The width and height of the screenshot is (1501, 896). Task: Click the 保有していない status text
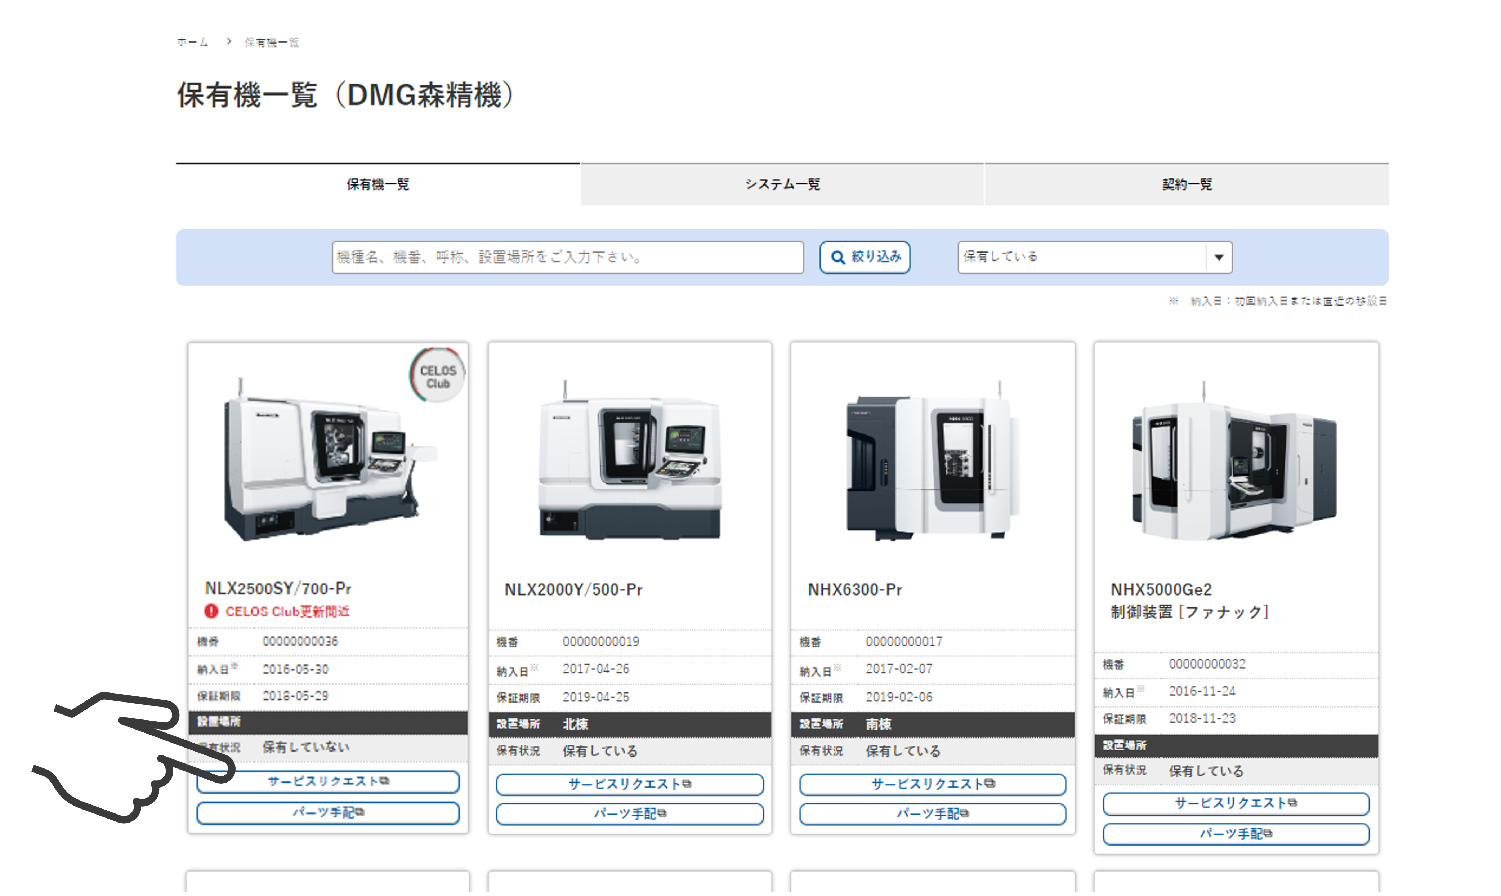tap(306, 748)
